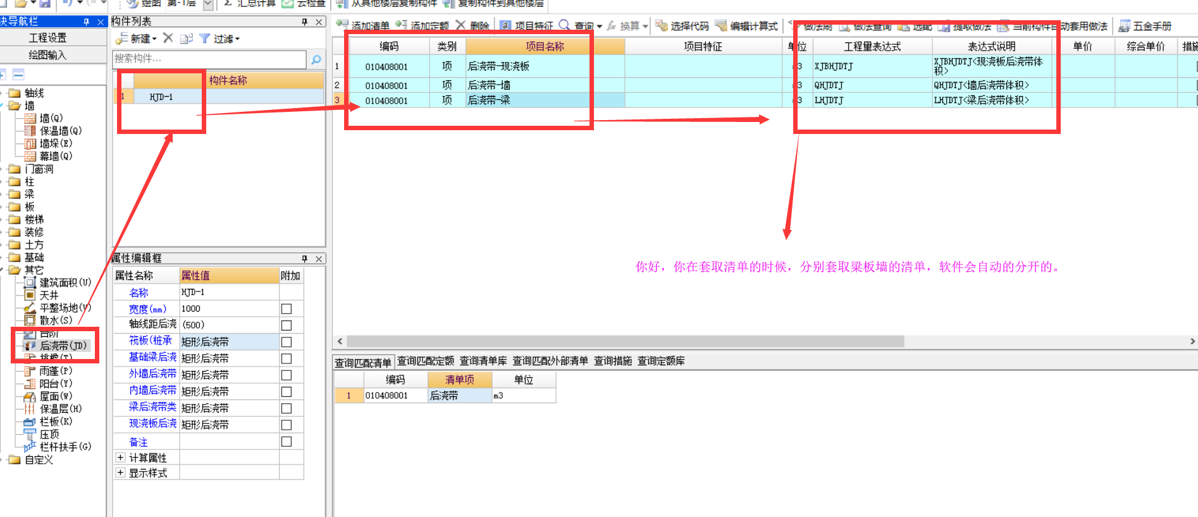Click the magnifier search icon in 构件列表
Viewport: 1198px width, 517px height.
pyautogui.click(x=316, y=59)
